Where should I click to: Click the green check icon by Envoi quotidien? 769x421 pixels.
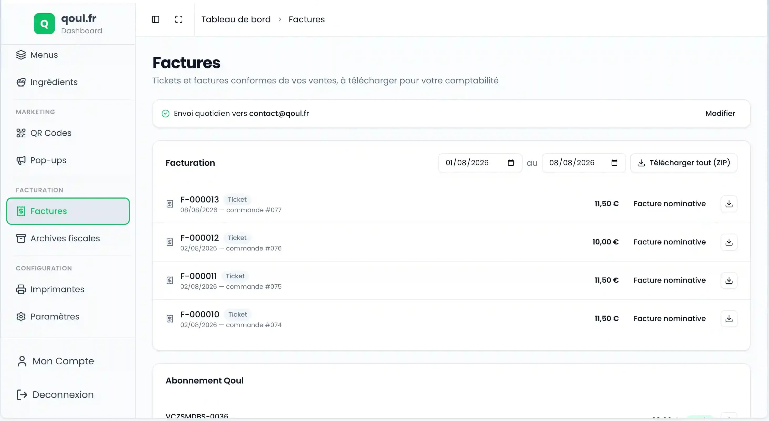click(x=165, y=114)
